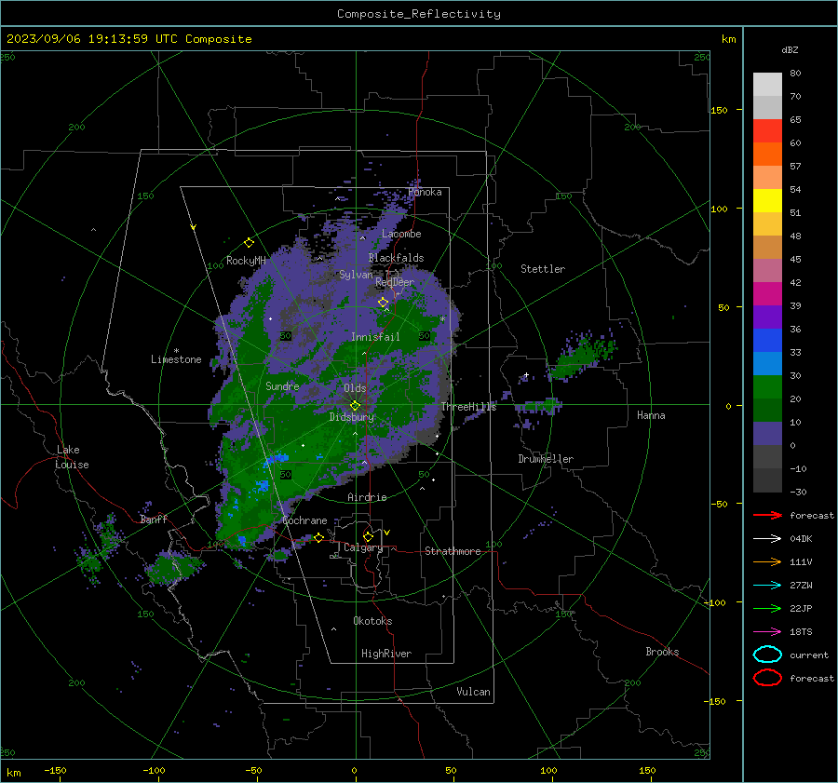Click the yellow diamond radar center near Didsbury

[355, 406]
